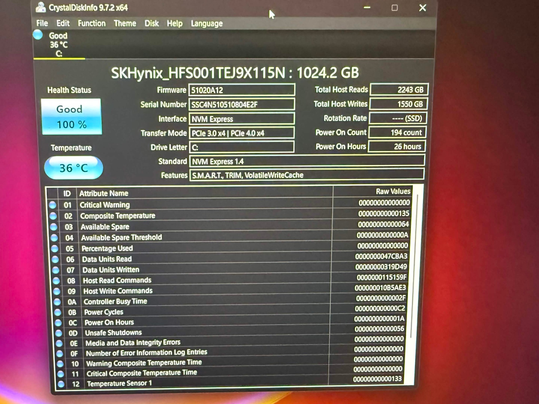
Task: Open the Disk menu
Action: (152, 23)
